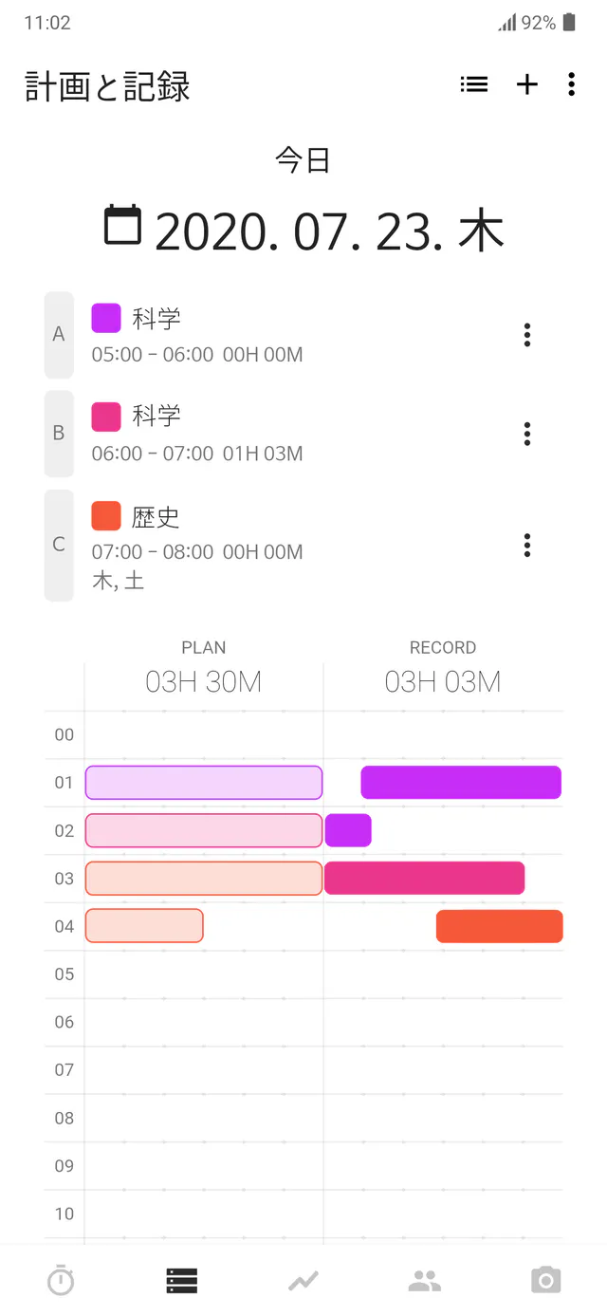Open options for plan C 歴史
The width and height of the screenshot is (607, 1316).
point(526,545)
